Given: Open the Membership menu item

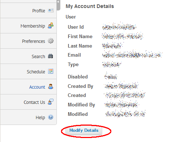Looking at the screenshot, I should point(28,26).
